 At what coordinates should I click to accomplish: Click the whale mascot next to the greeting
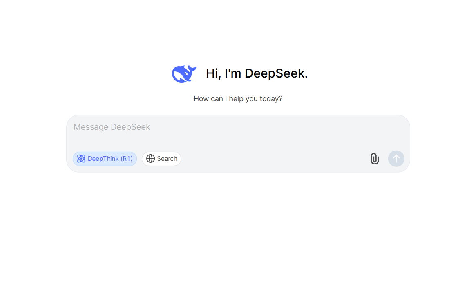pyautogui.click(x=183, y=73)
